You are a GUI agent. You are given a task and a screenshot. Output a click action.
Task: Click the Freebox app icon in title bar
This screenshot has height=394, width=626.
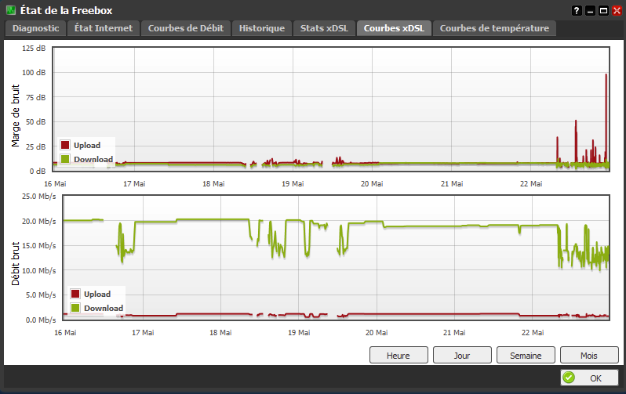[x=11, y=10]
